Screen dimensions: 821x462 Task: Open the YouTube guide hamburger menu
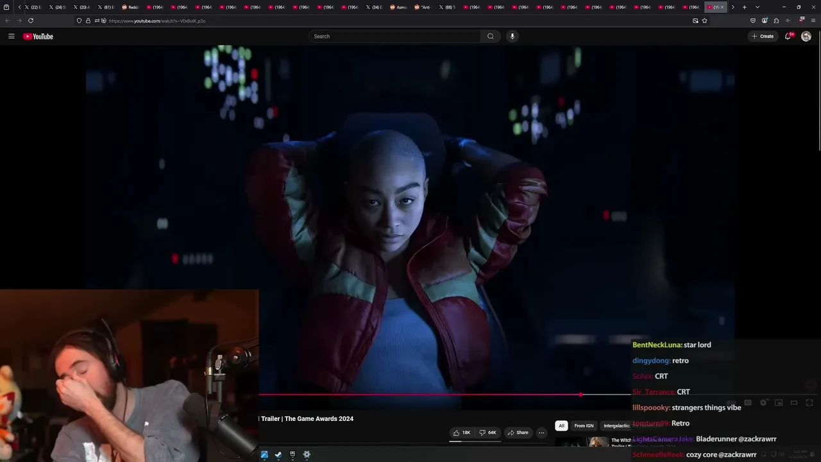(x=11, y=37)
